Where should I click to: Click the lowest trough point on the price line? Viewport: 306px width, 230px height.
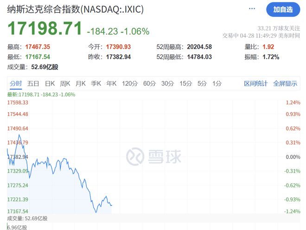coord(96,212)
